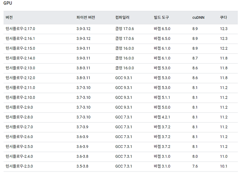The image size is (240, 173).
Task: Select the 텐서플로우-2.17.0 version entry
Action: (20, 29)
